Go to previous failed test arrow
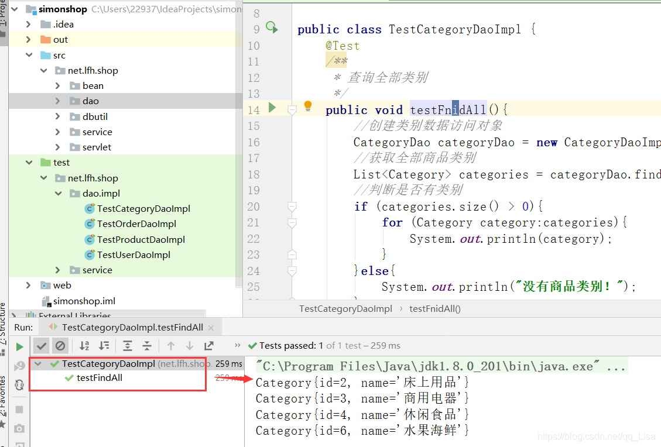Screen dimensions: 661x447 (171, 346)
